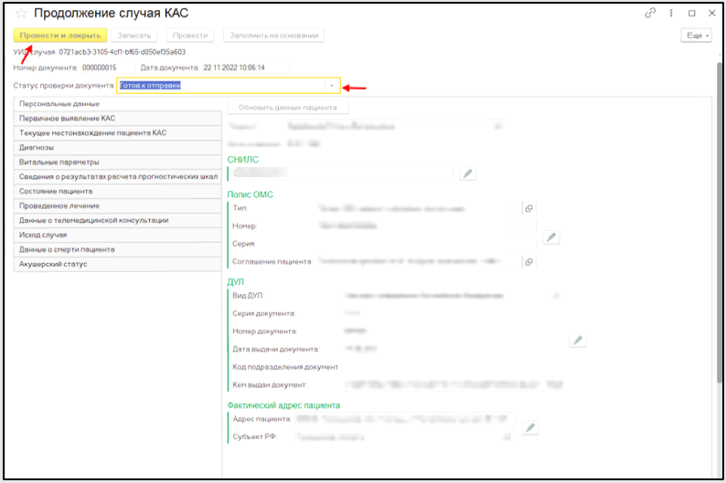Edit patient address with pencil icon
The width and height of the screenshot is (726, 483).
(x=529, y=427)
